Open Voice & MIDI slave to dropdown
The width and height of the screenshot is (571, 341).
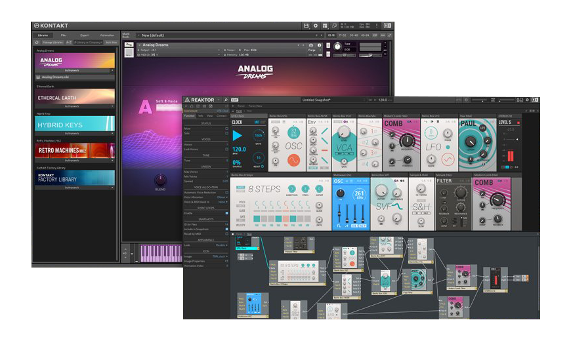pos(223,202)
